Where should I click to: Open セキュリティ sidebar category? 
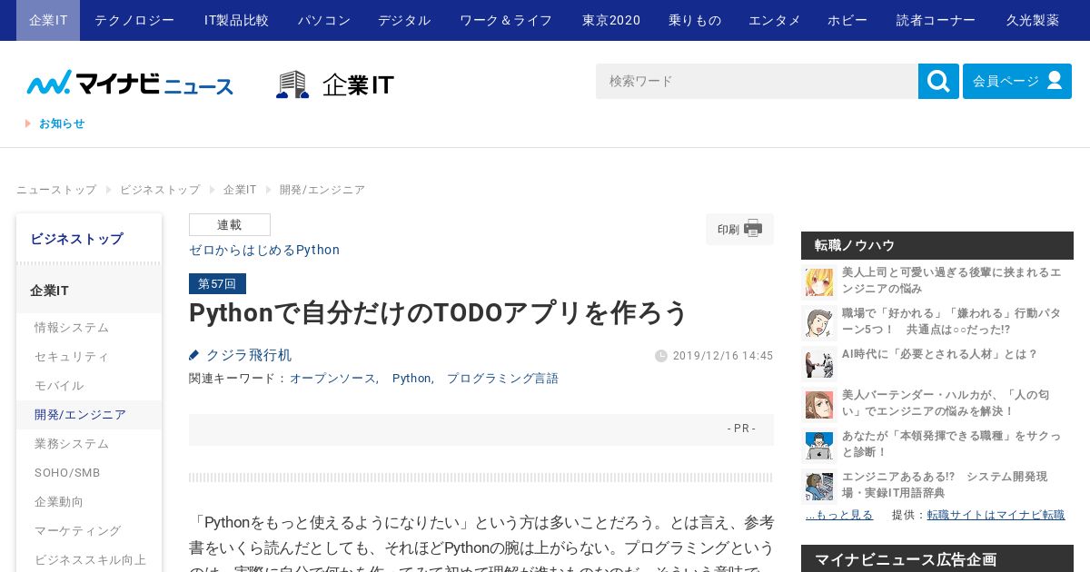point(89,356)
